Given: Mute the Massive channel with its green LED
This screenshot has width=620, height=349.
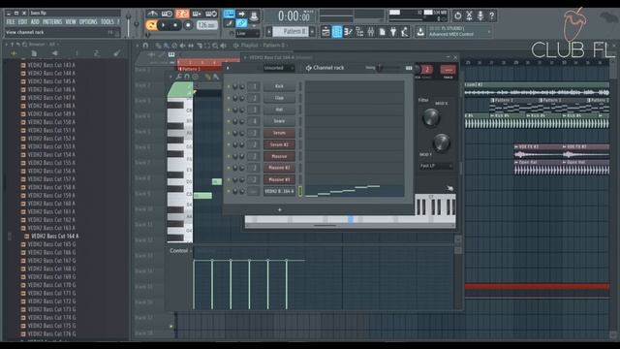Looking at the screenshot, I should coord(229,156).
